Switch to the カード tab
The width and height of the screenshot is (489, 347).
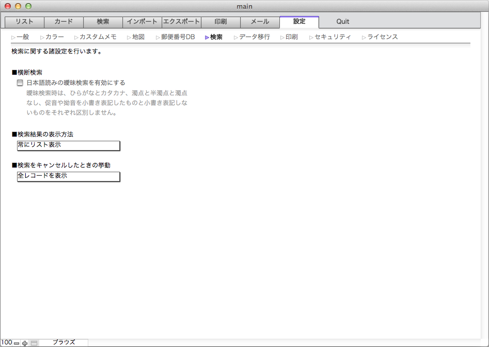tap(64, 22)
